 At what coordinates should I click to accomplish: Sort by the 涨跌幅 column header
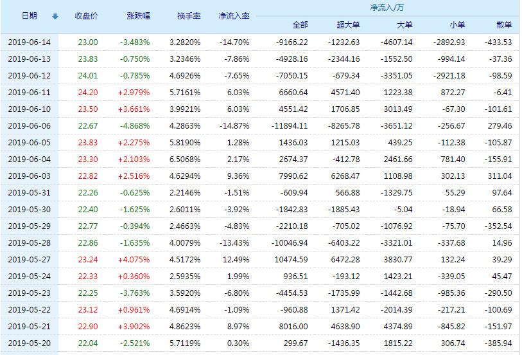[138, 16]
